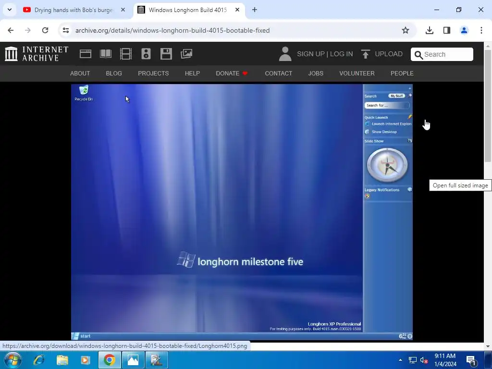Open the Video film strip icon

(126, 54)
